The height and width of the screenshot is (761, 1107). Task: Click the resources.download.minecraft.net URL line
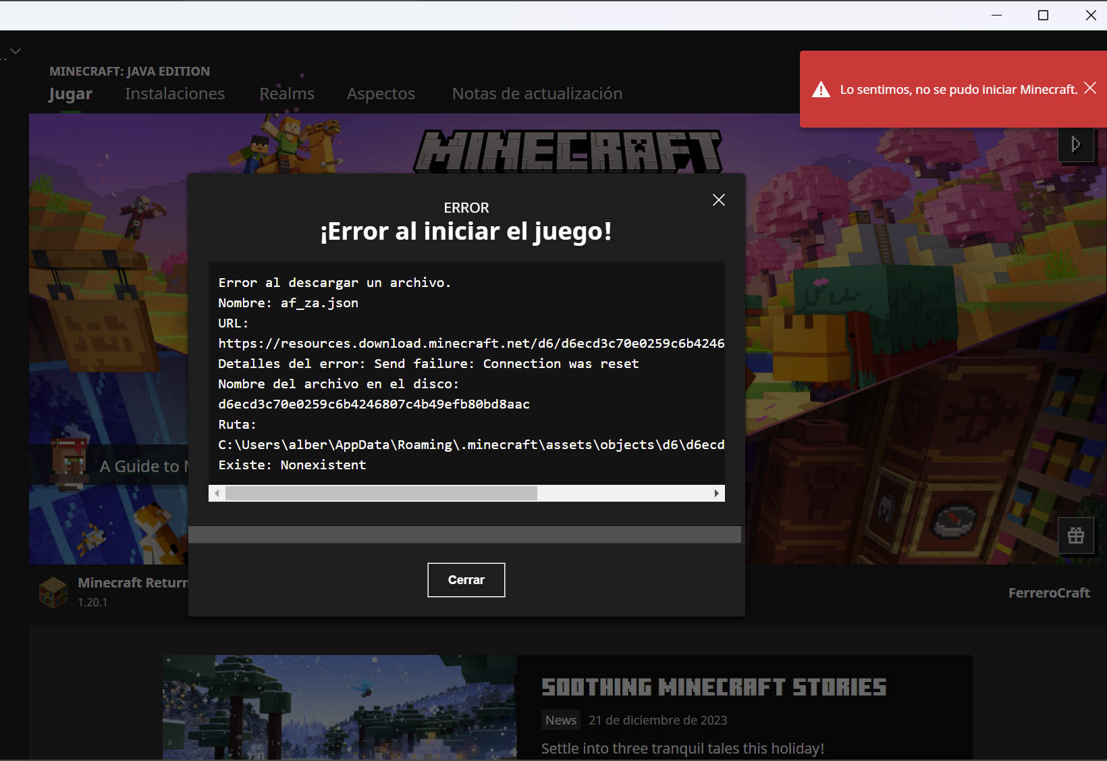pyautogui.click(x=471, y=344)
